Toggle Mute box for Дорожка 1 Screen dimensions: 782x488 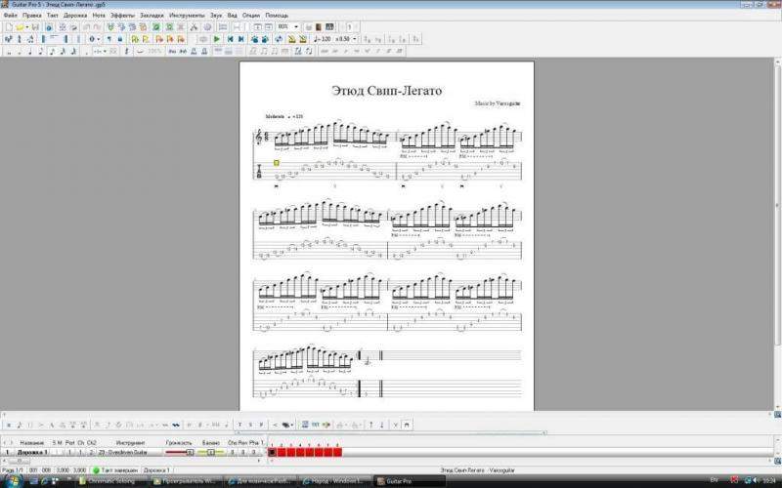tap(61, 452)
